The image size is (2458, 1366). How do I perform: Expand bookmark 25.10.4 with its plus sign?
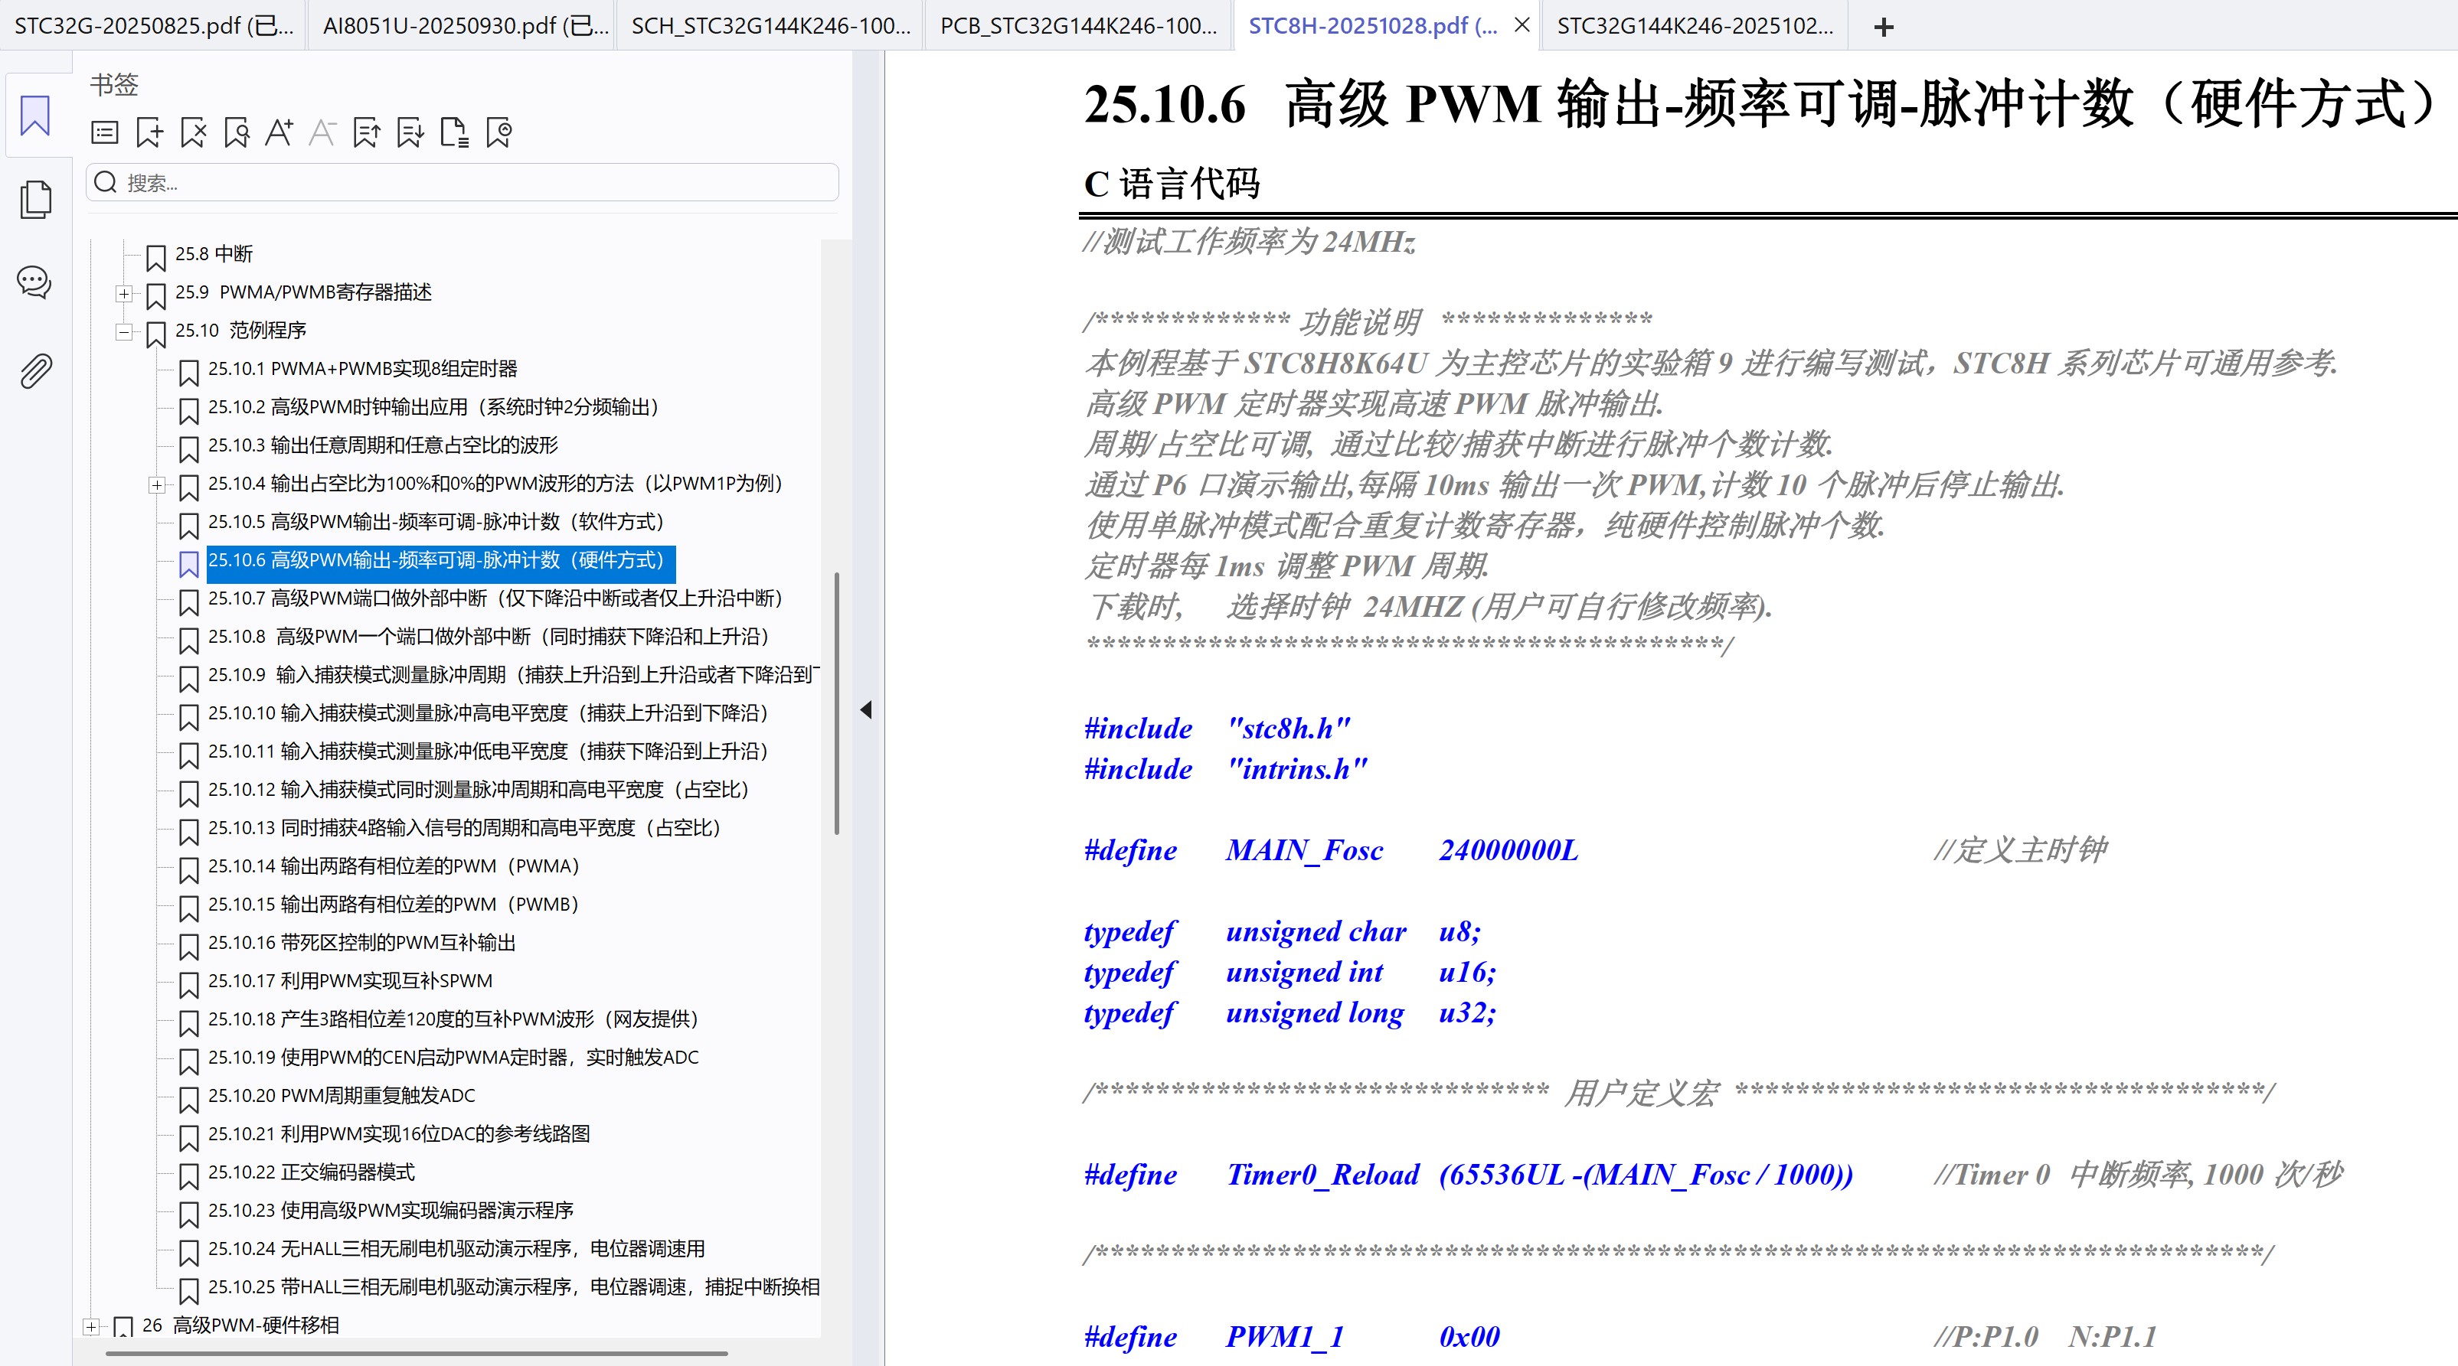156,485
